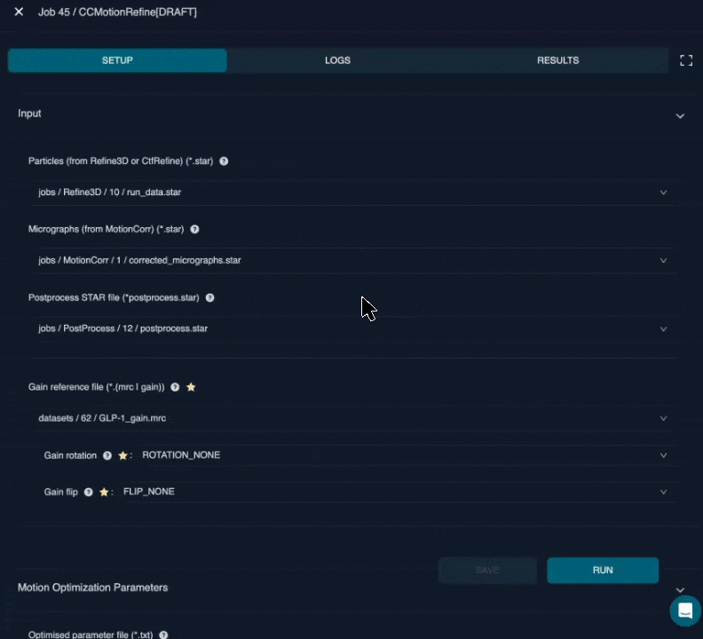
Task: Click the star beside Gain rotation
Action: click(x=122, y=455)
